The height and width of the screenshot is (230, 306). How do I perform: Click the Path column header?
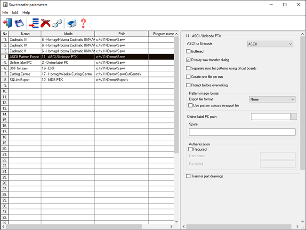pyautogui.click(x=121, y=34)
